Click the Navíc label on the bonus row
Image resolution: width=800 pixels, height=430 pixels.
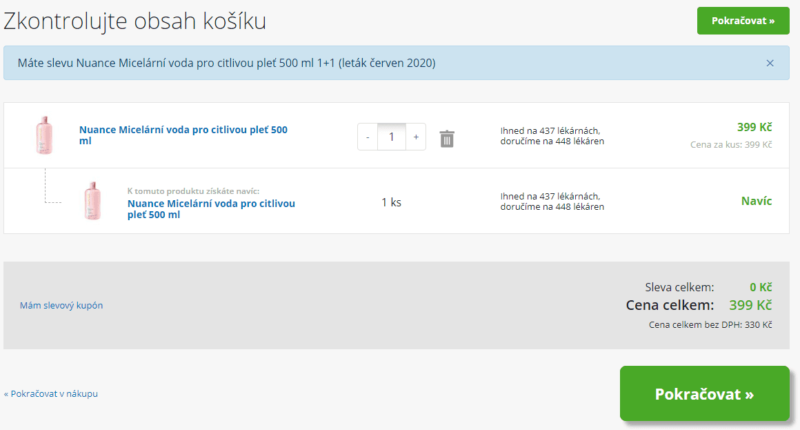pyautogui.click(x=756, y=201)
